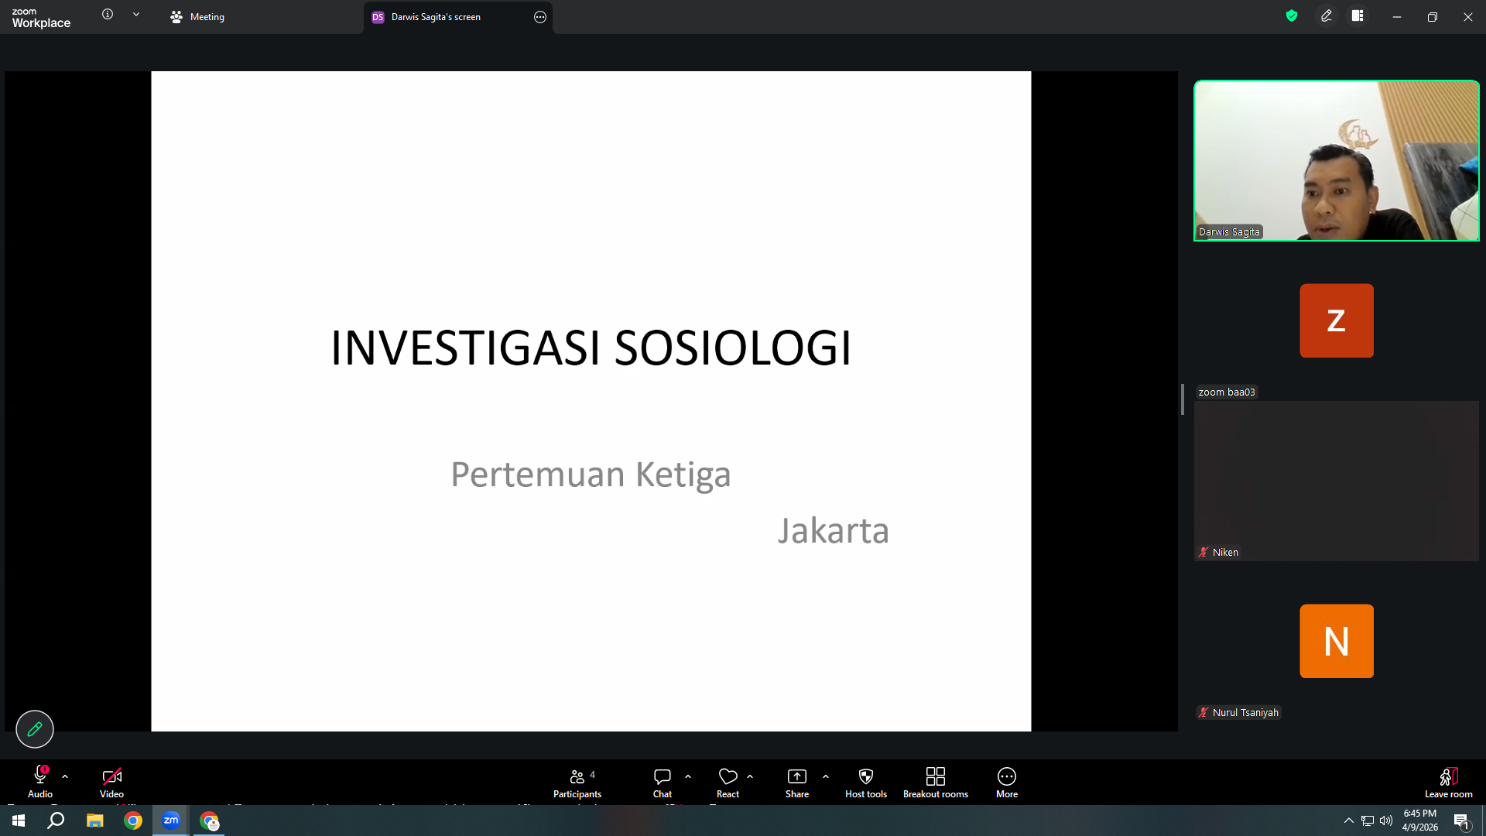Switch to Zoom app in taskbar

click(171, 821)
